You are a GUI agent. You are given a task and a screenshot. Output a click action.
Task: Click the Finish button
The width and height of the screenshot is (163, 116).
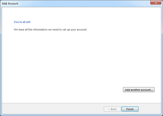[130, 109]
